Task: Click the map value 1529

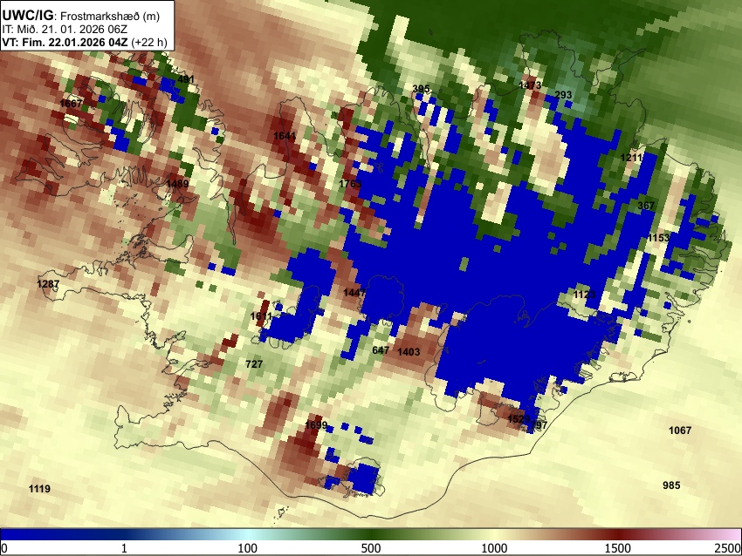Action: (519, 419)
